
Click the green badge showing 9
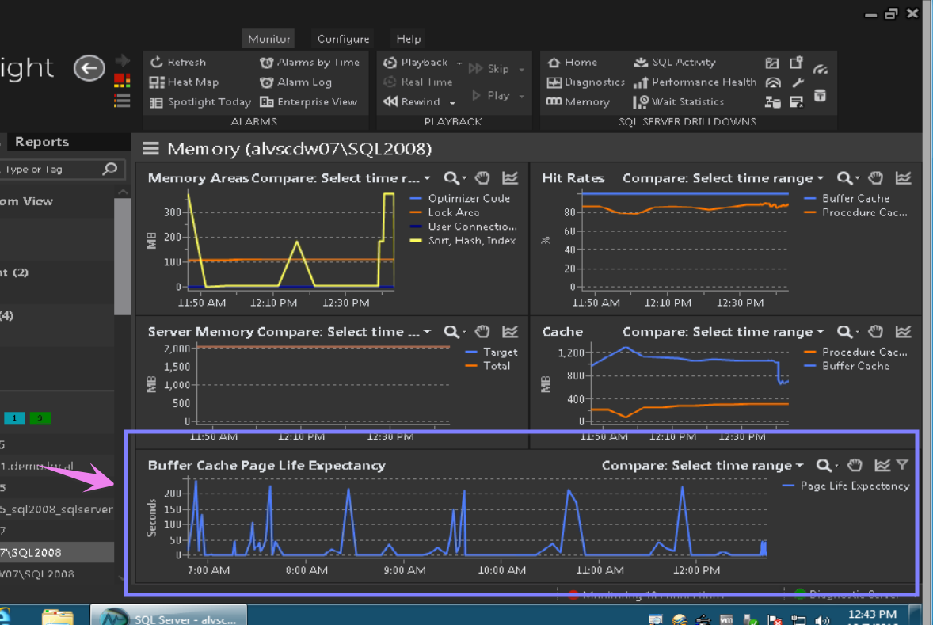coord(40,418)
